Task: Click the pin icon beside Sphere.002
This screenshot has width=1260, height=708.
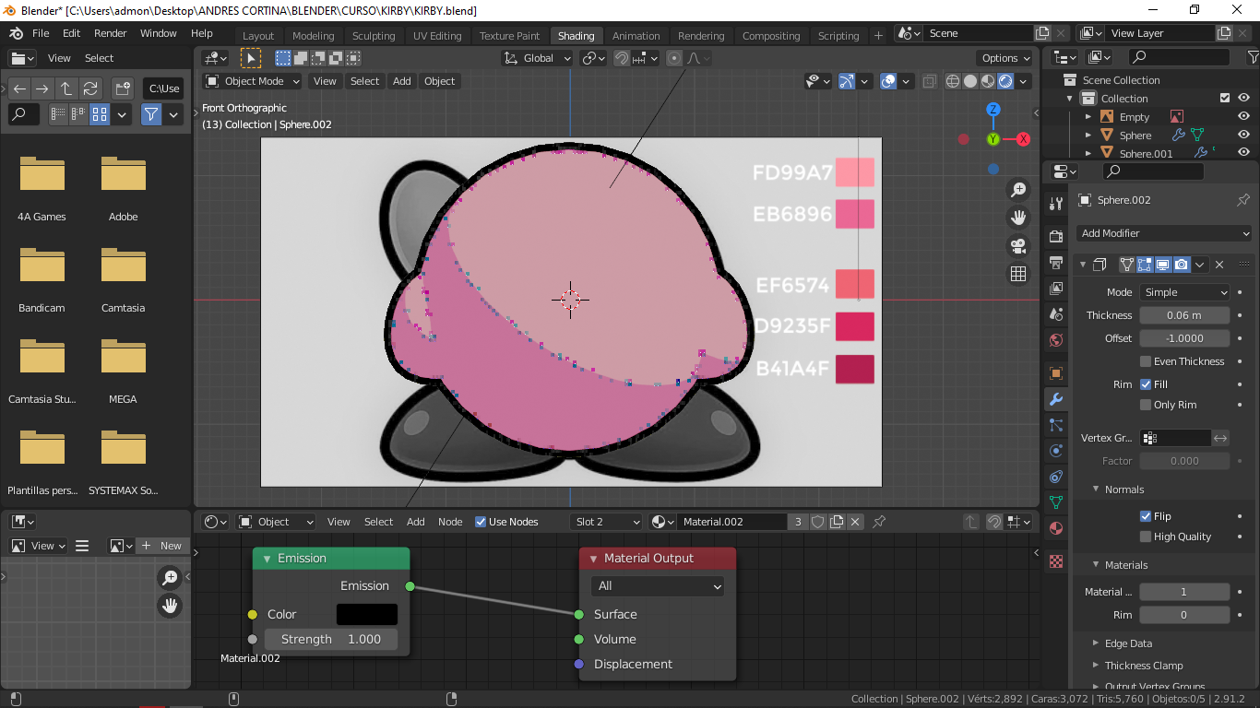Action: pyautogui.click(x=1242, y=200)
